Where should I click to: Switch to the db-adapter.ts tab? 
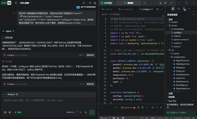click(x=126, y=9)
